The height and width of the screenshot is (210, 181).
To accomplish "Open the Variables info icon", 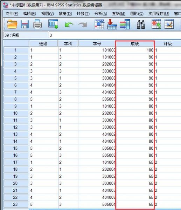I will [125, 24].
